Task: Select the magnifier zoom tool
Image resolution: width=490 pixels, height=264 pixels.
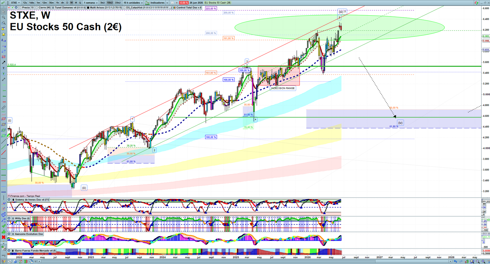Action: pos(4,17)
